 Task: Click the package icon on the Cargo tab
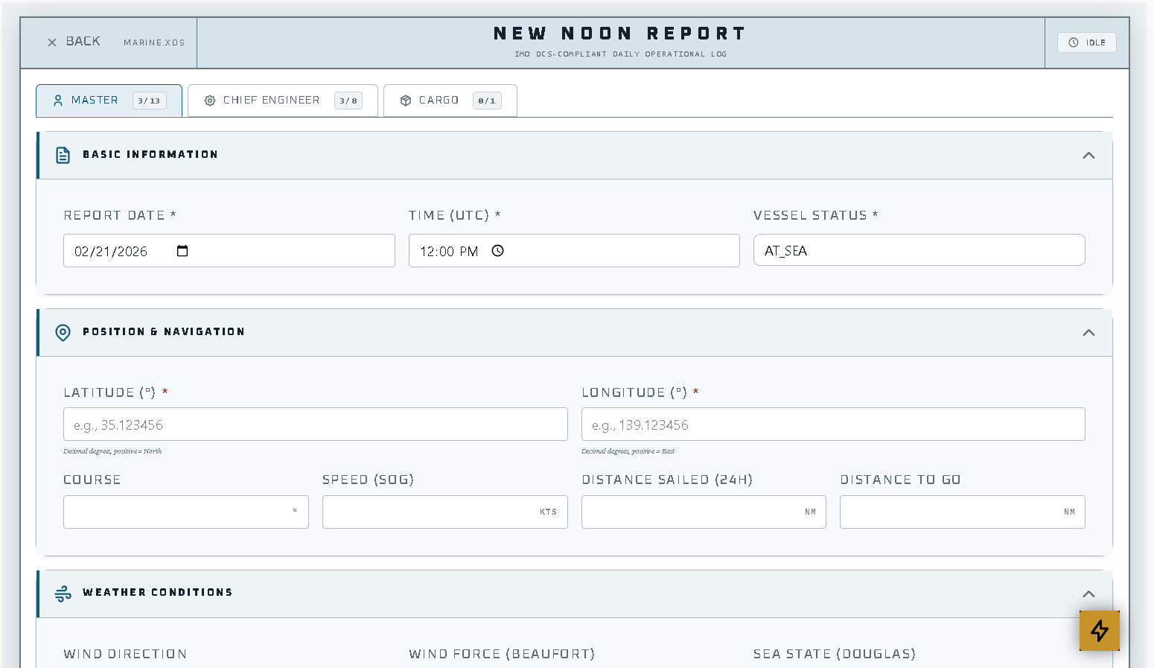[406, 100]
